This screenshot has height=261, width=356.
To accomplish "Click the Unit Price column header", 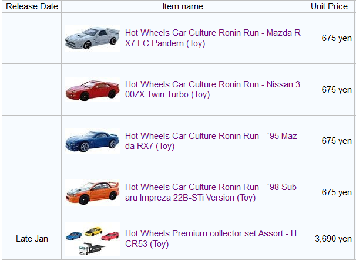I will tap(329, 6).
